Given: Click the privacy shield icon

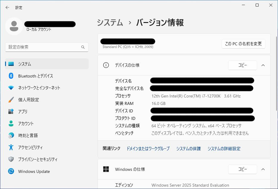Looking at the screenshot, I should pyautogui.click(x=11, y=159).
